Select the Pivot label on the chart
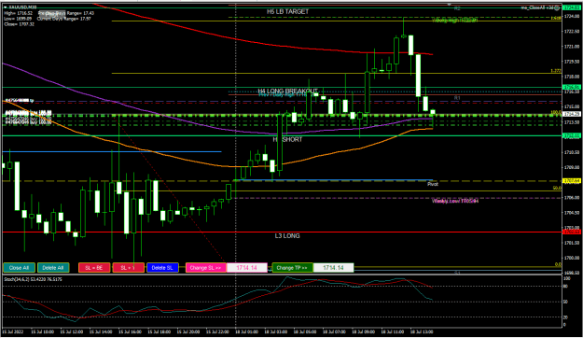This screenshot has width=583, height=338. [x=433, y=184]
